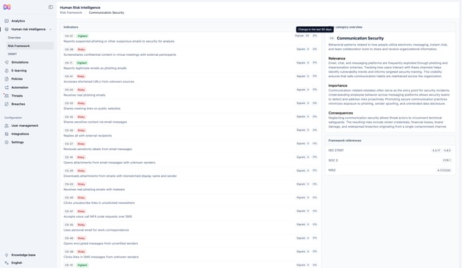The height and width of the screenshot is (268, 462).
Task: Click the Risky badge on Screenshares confidential content row
Action: point(81,50)
